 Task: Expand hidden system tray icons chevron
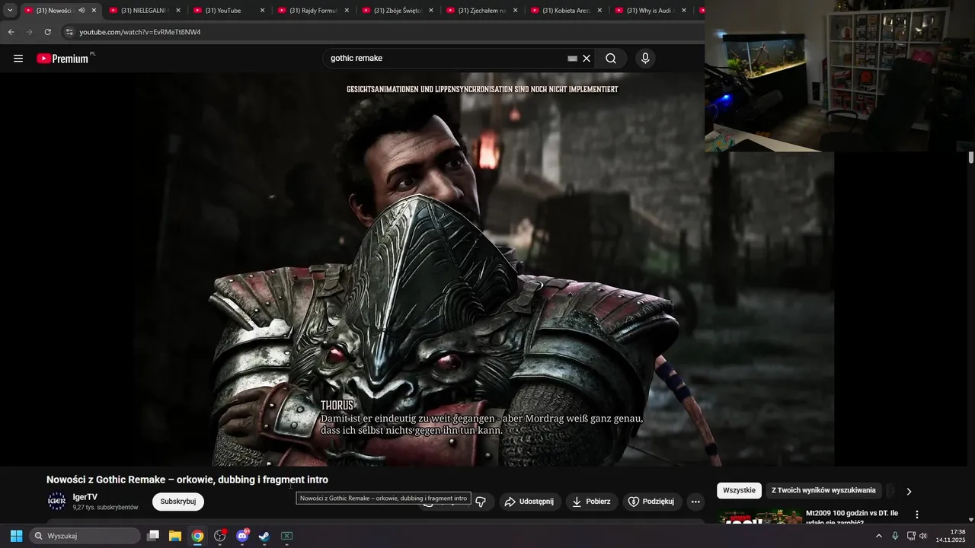[x=879, y=536]
